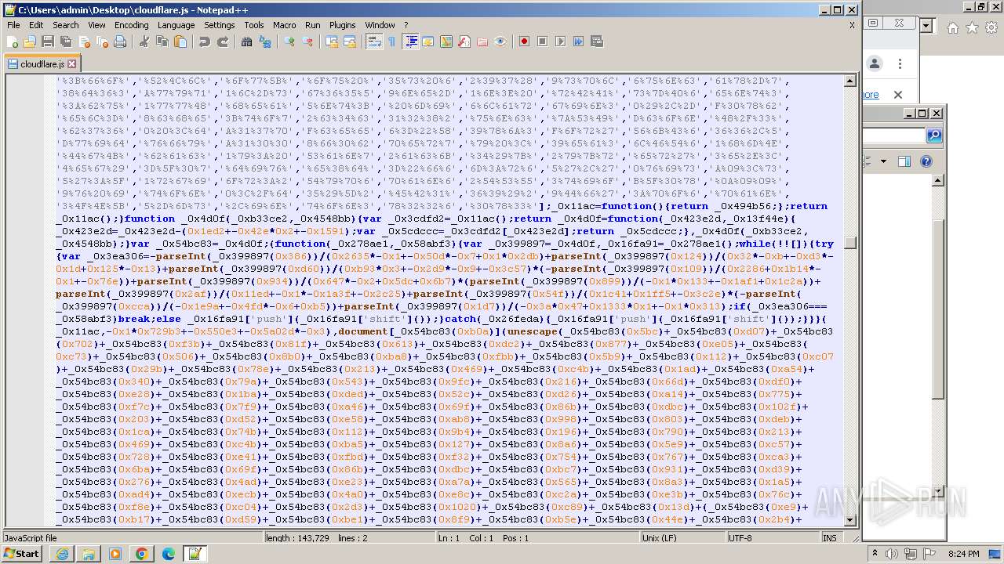Toggle synchronized horizontal scrolling
The height and width of the screenshot is (564, 1004).
(350, 42)
